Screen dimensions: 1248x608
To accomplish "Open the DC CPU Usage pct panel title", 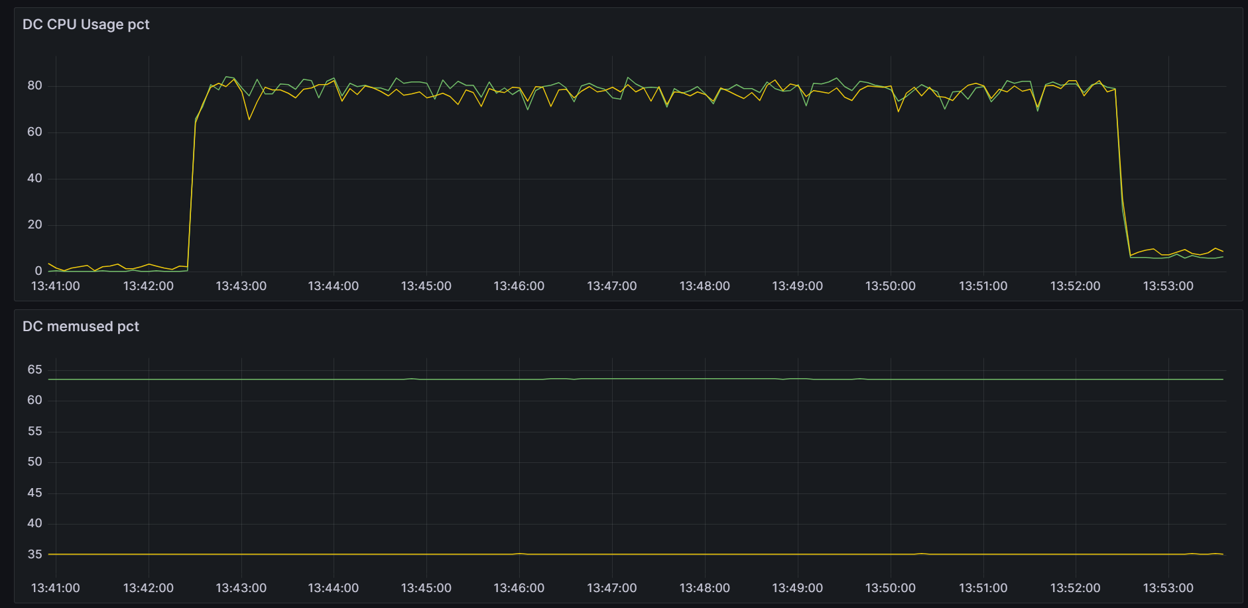I will click(86, 25).
